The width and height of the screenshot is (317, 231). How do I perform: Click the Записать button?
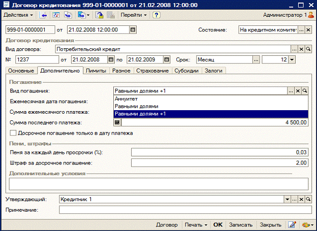point(241,225)
